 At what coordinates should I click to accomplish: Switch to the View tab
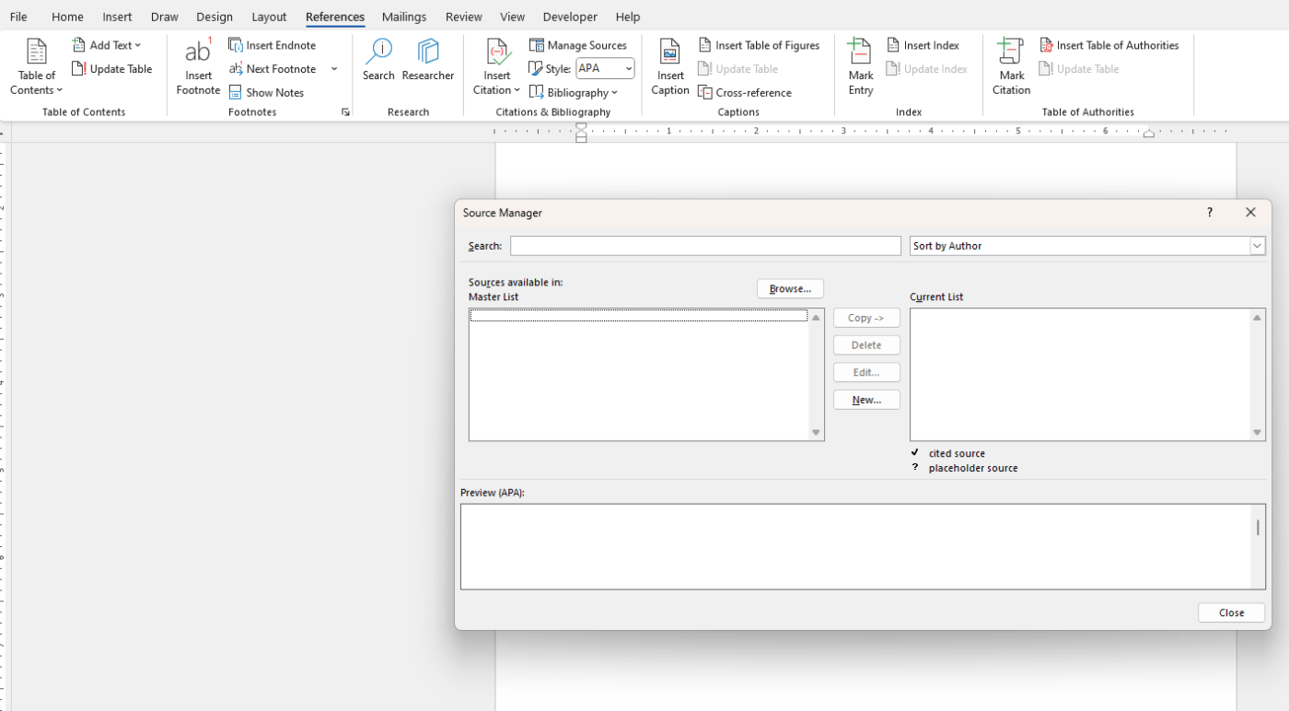click(512, 17)
